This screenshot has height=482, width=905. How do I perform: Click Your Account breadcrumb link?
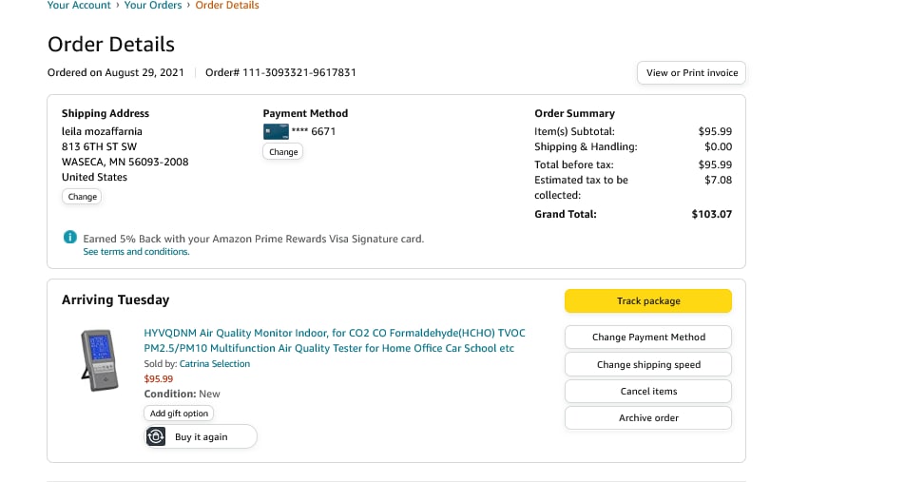(x=81, y=6)
